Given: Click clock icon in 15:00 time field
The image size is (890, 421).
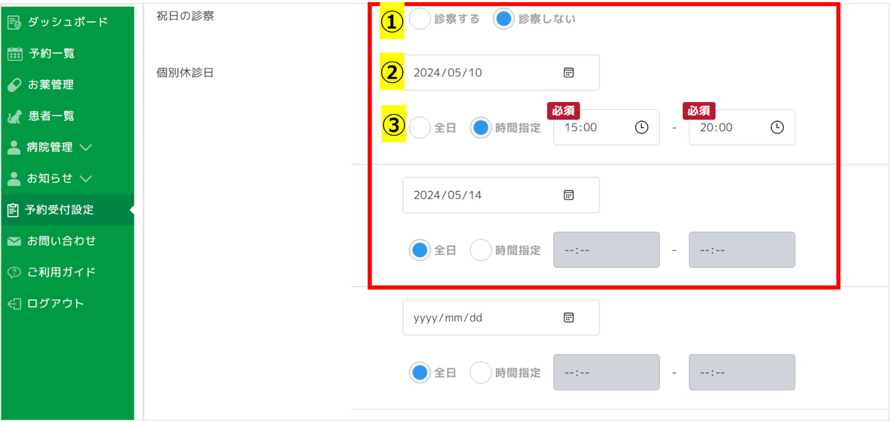Looking at the screenshot, I should point(642,127).
